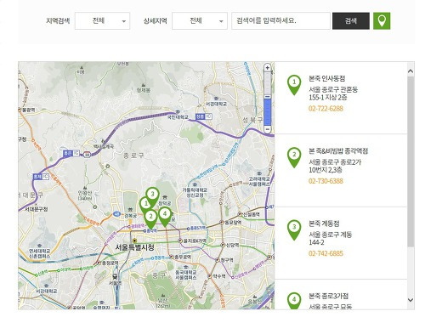The height and width of the screenshot is (334, 425).
Task: Select store name 본죽 종로3가점
Action: click(328, 296)
